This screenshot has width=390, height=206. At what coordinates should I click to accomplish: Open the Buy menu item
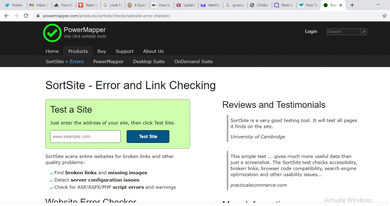click(102, 51)
